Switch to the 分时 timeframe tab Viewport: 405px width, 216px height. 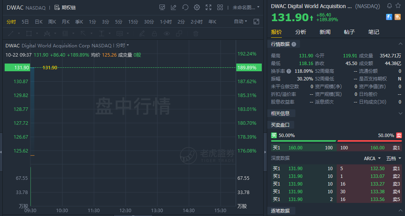coord(11,22)
